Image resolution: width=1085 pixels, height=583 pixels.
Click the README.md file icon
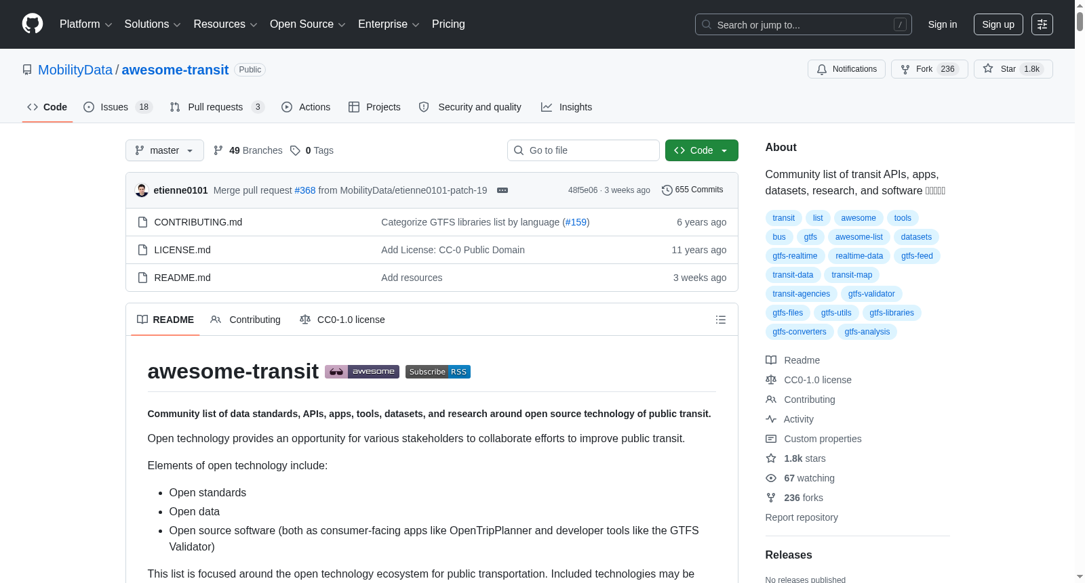tap(142, 278)
